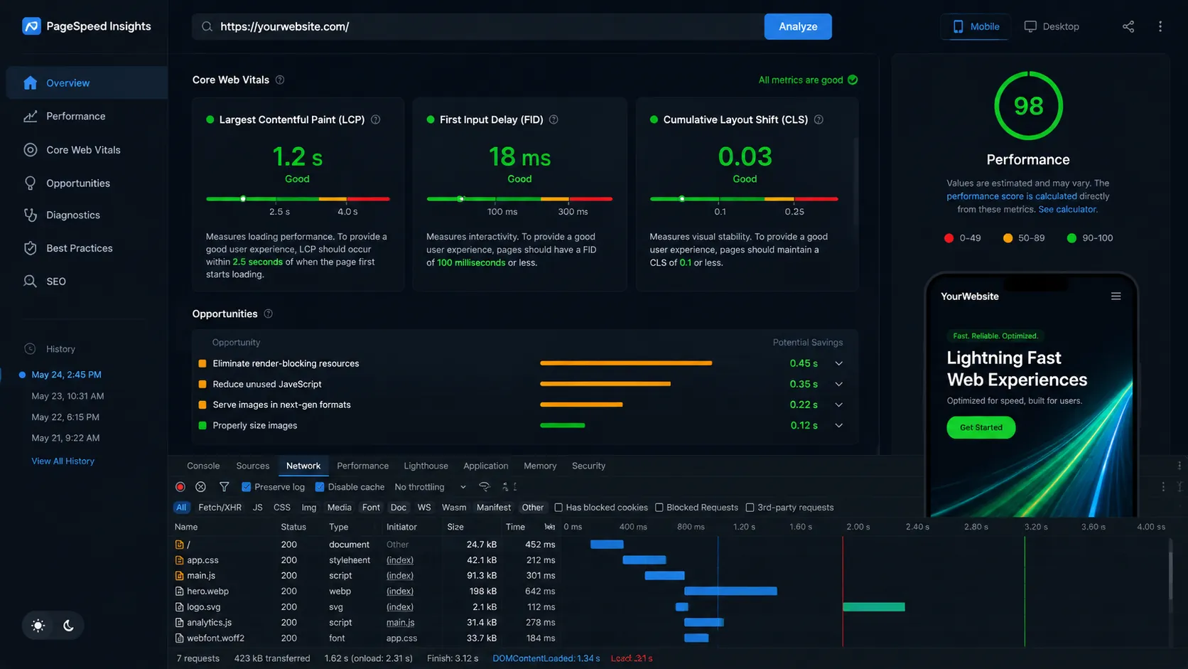Click the Status column header
Image resolution: width=1188 pixels, height=669 pixels.
coord(293,527)
